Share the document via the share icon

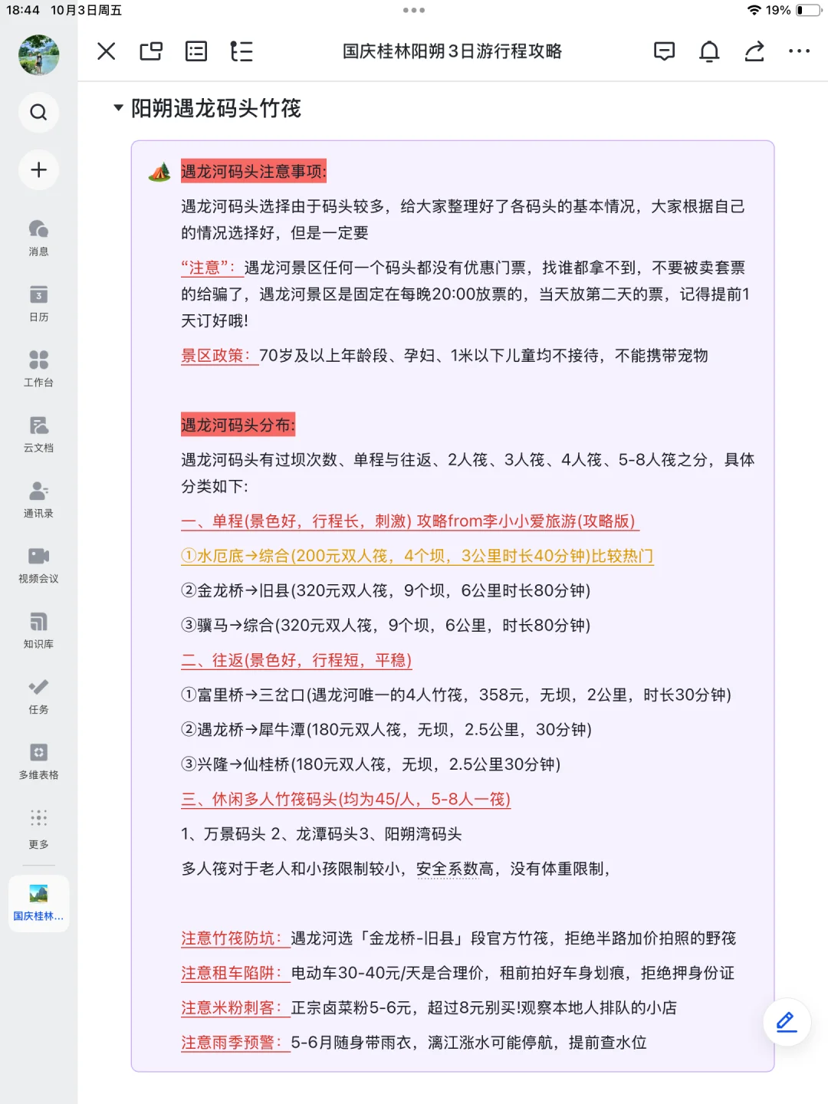pos(754,51)
